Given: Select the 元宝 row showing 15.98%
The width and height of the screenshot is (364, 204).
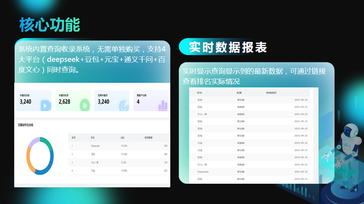Looking at the screenshot, I should click(x=118, y=171).
